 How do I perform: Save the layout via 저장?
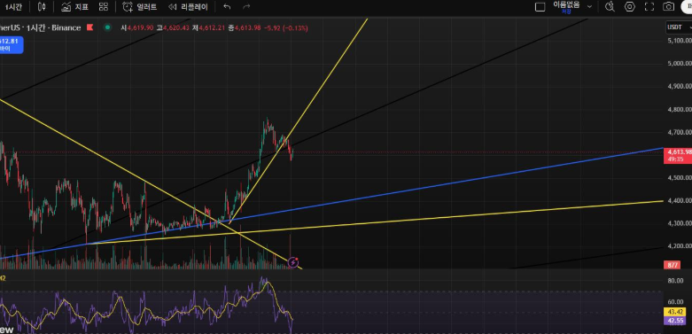point(566,12)
